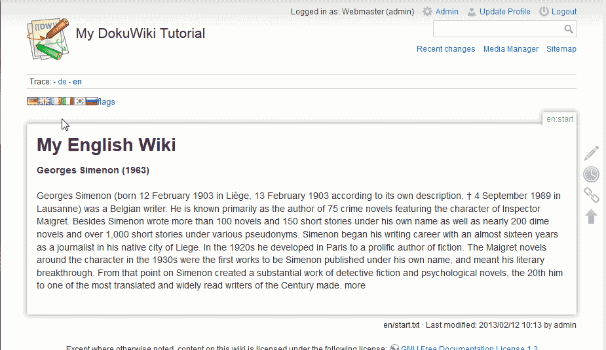Image resolution: width=606 pixels, height=350 pixels.
Task: Click the My English Wiki heading
Action: (x=106, y=145)
